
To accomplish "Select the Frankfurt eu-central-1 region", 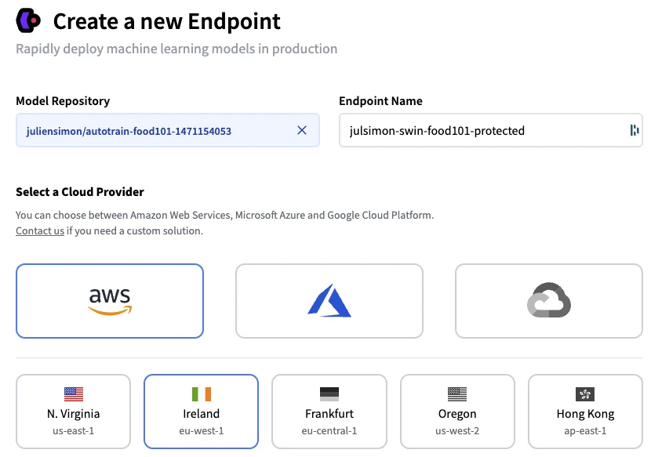I will 329,412.
